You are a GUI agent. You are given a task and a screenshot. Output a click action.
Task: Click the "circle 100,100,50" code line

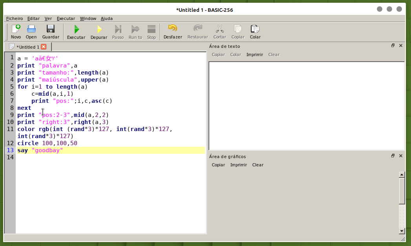[47, 143]
